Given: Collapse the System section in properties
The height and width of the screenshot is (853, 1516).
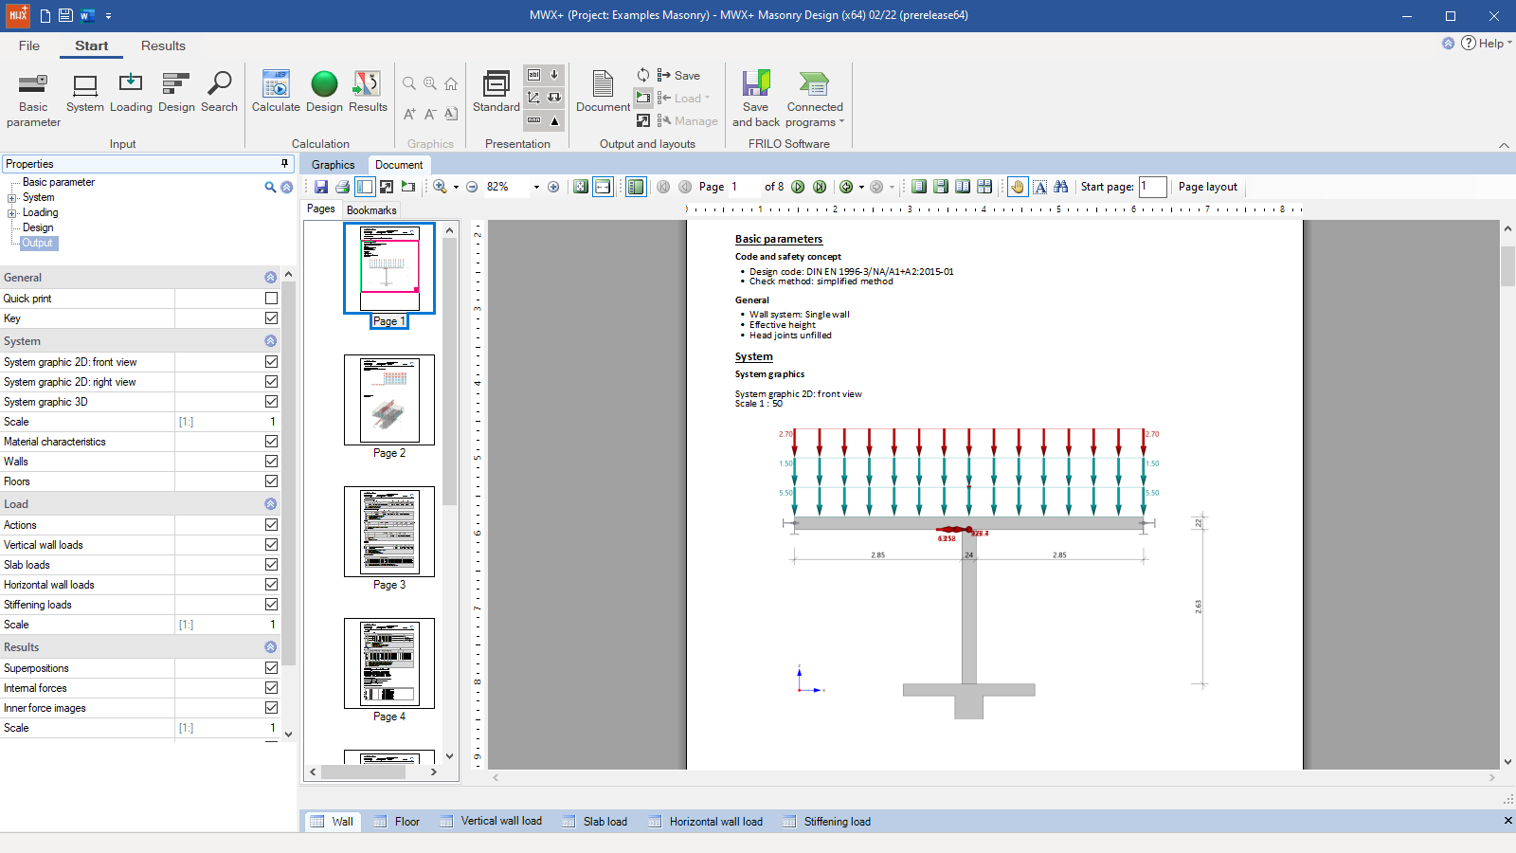Looking at the screenshot, I should pyautogui.click(x=271, y=341).
